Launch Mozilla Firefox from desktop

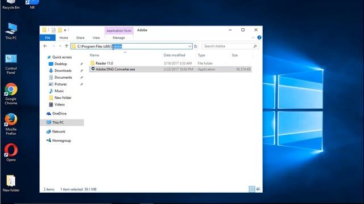11,124
